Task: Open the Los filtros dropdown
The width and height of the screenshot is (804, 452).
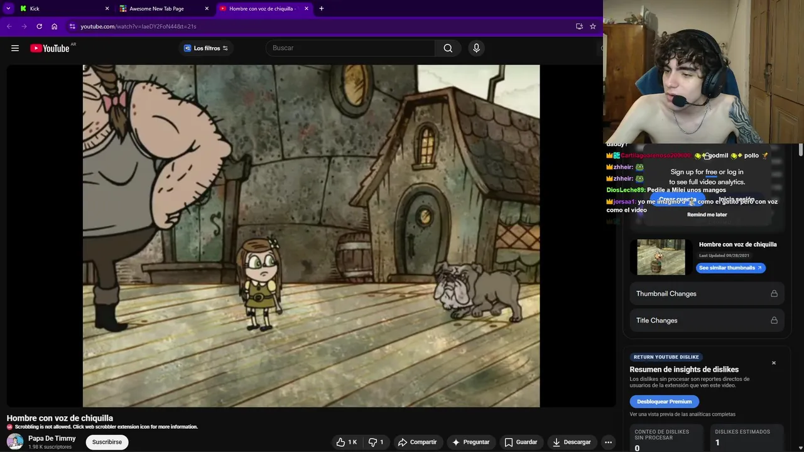Action: 206,48
